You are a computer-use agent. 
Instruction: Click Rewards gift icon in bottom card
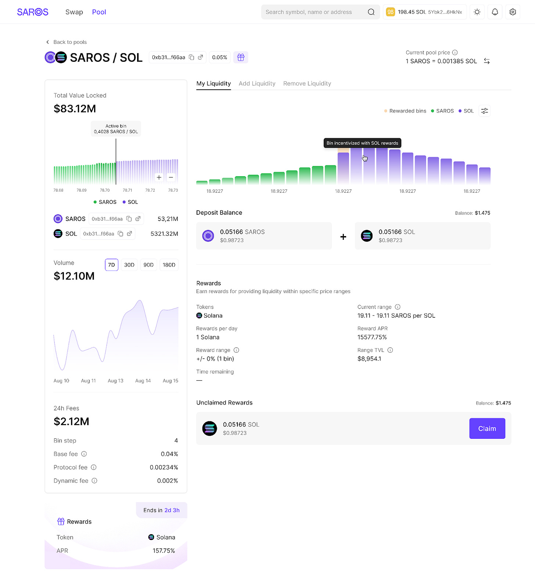(61, 521)
